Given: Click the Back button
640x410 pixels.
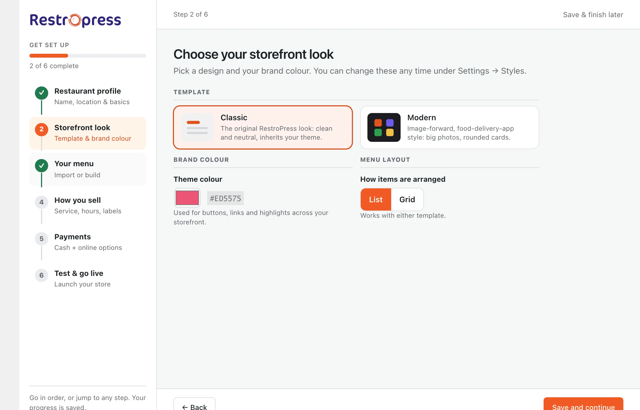Looking at the screenshot, I should [194, 404].
